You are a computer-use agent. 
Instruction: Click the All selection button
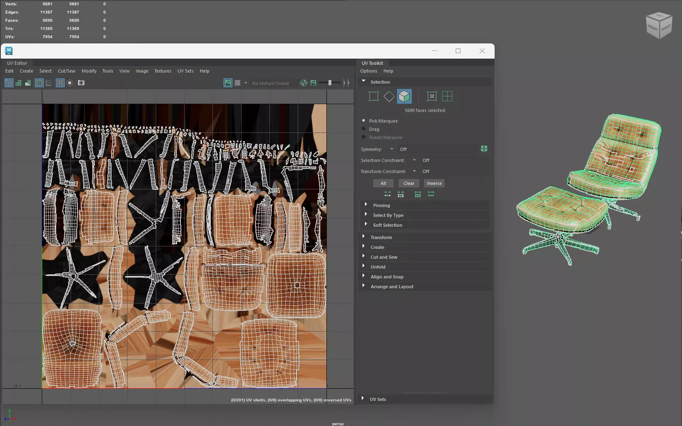click(x=383, y=183)
